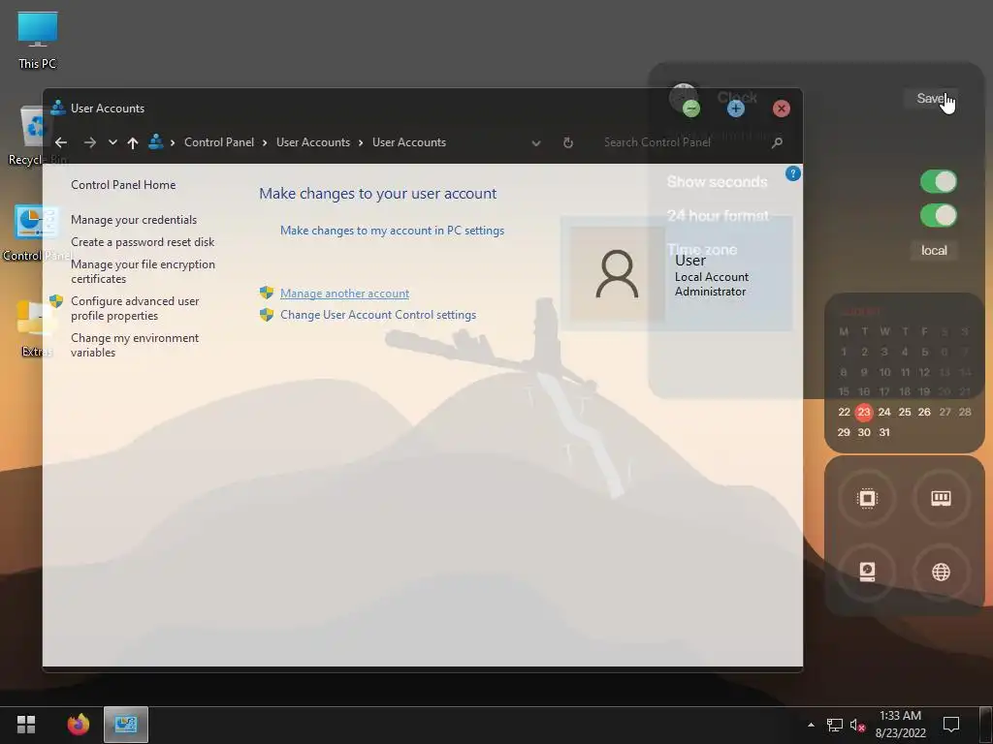Screen dimensions: 993x744
Task: Select today's date 23 in calendar
Action: tap(864, 413)
